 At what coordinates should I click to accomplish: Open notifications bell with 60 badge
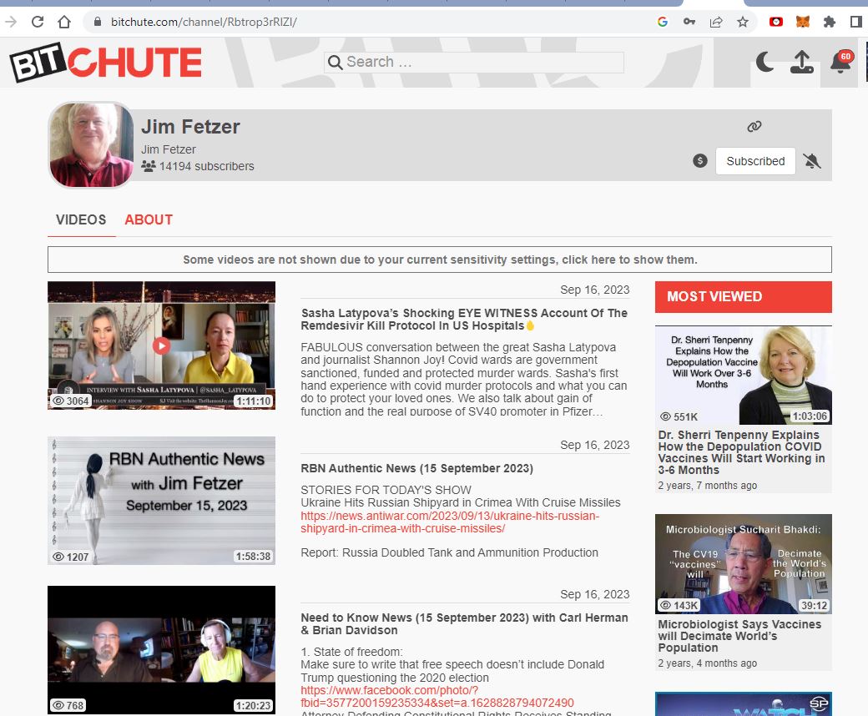tap(841, 62)
